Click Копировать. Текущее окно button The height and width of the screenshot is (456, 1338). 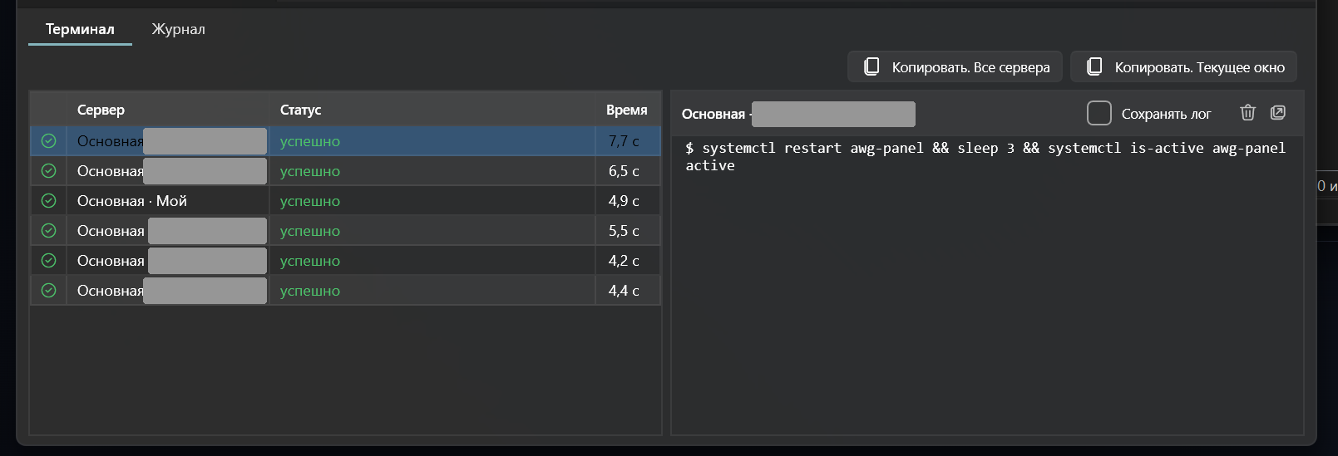pos(1183,66)
